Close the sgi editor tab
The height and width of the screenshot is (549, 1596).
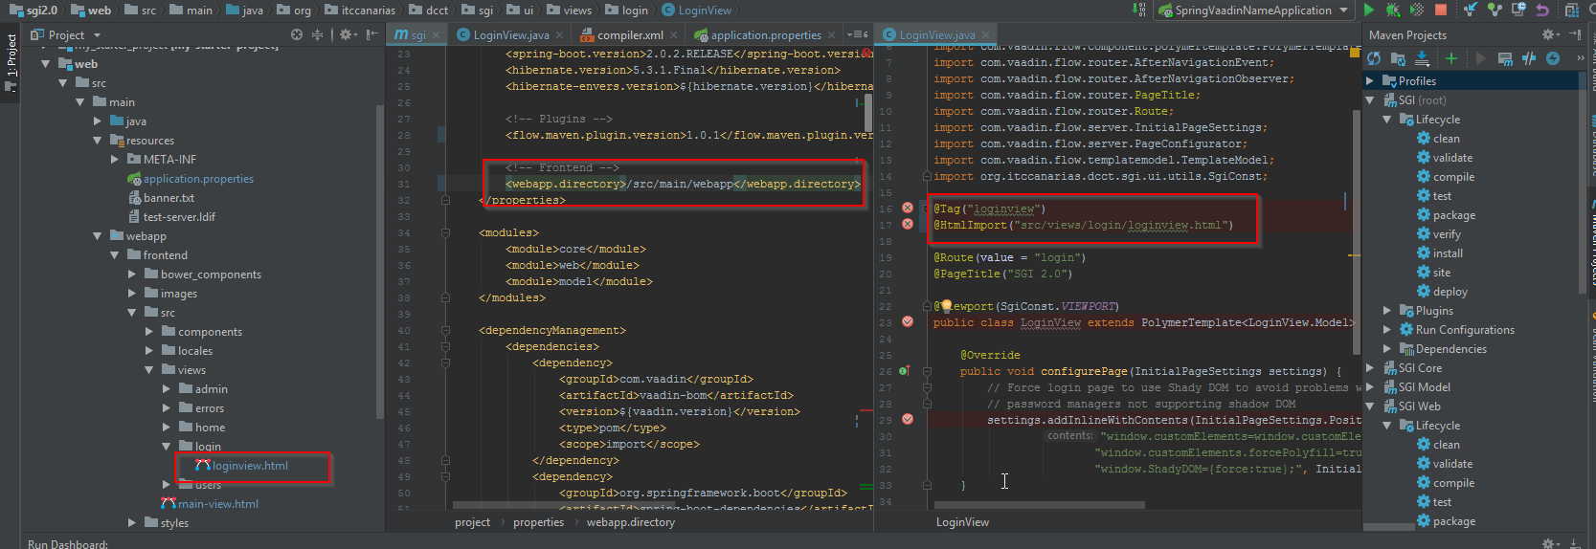436,35
